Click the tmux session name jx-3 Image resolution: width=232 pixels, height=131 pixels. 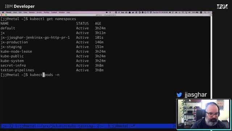(7, 126)
